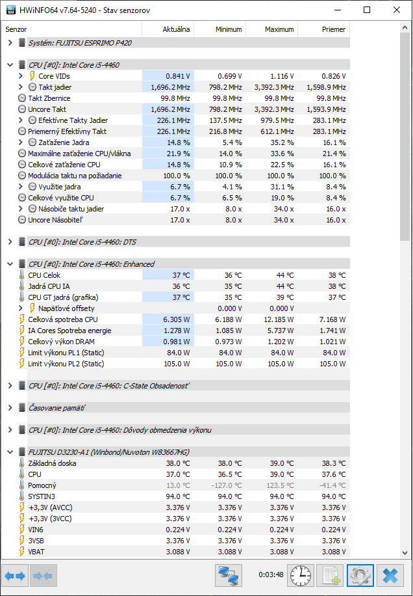Select the Maximálne zaťaženie CPU/vlákna row
The height and width of the screenshot is (596, 413).
point(183,154)
